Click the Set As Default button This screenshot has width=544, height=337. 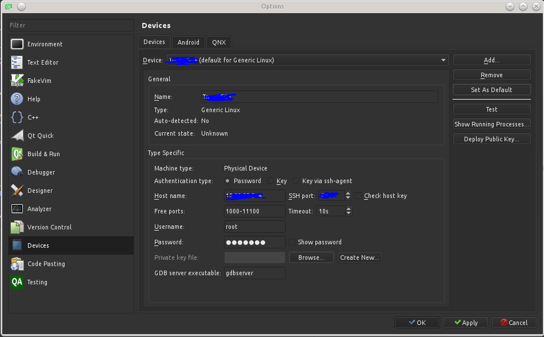click(491, 90)
